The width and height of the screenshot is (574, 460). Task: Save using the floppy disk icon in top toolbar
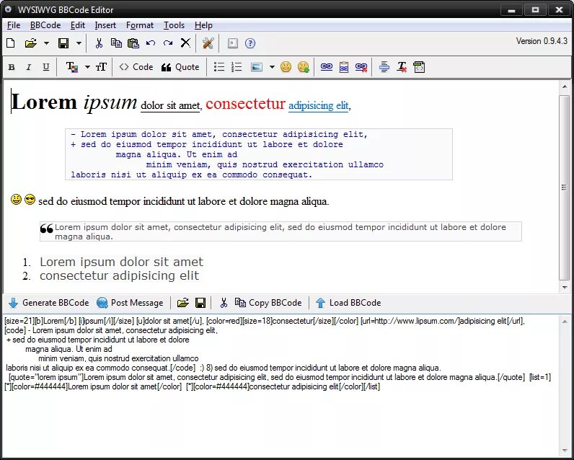pos(63,43)
